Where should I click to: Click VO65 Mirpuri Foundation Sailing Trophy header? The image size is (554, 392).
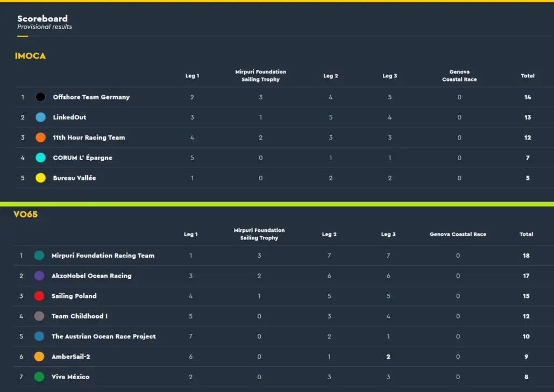259,234
